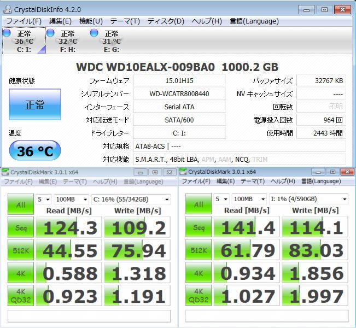Open 言語(Language) menu in CrystalDiskInfo

click(x=254, y=21)
